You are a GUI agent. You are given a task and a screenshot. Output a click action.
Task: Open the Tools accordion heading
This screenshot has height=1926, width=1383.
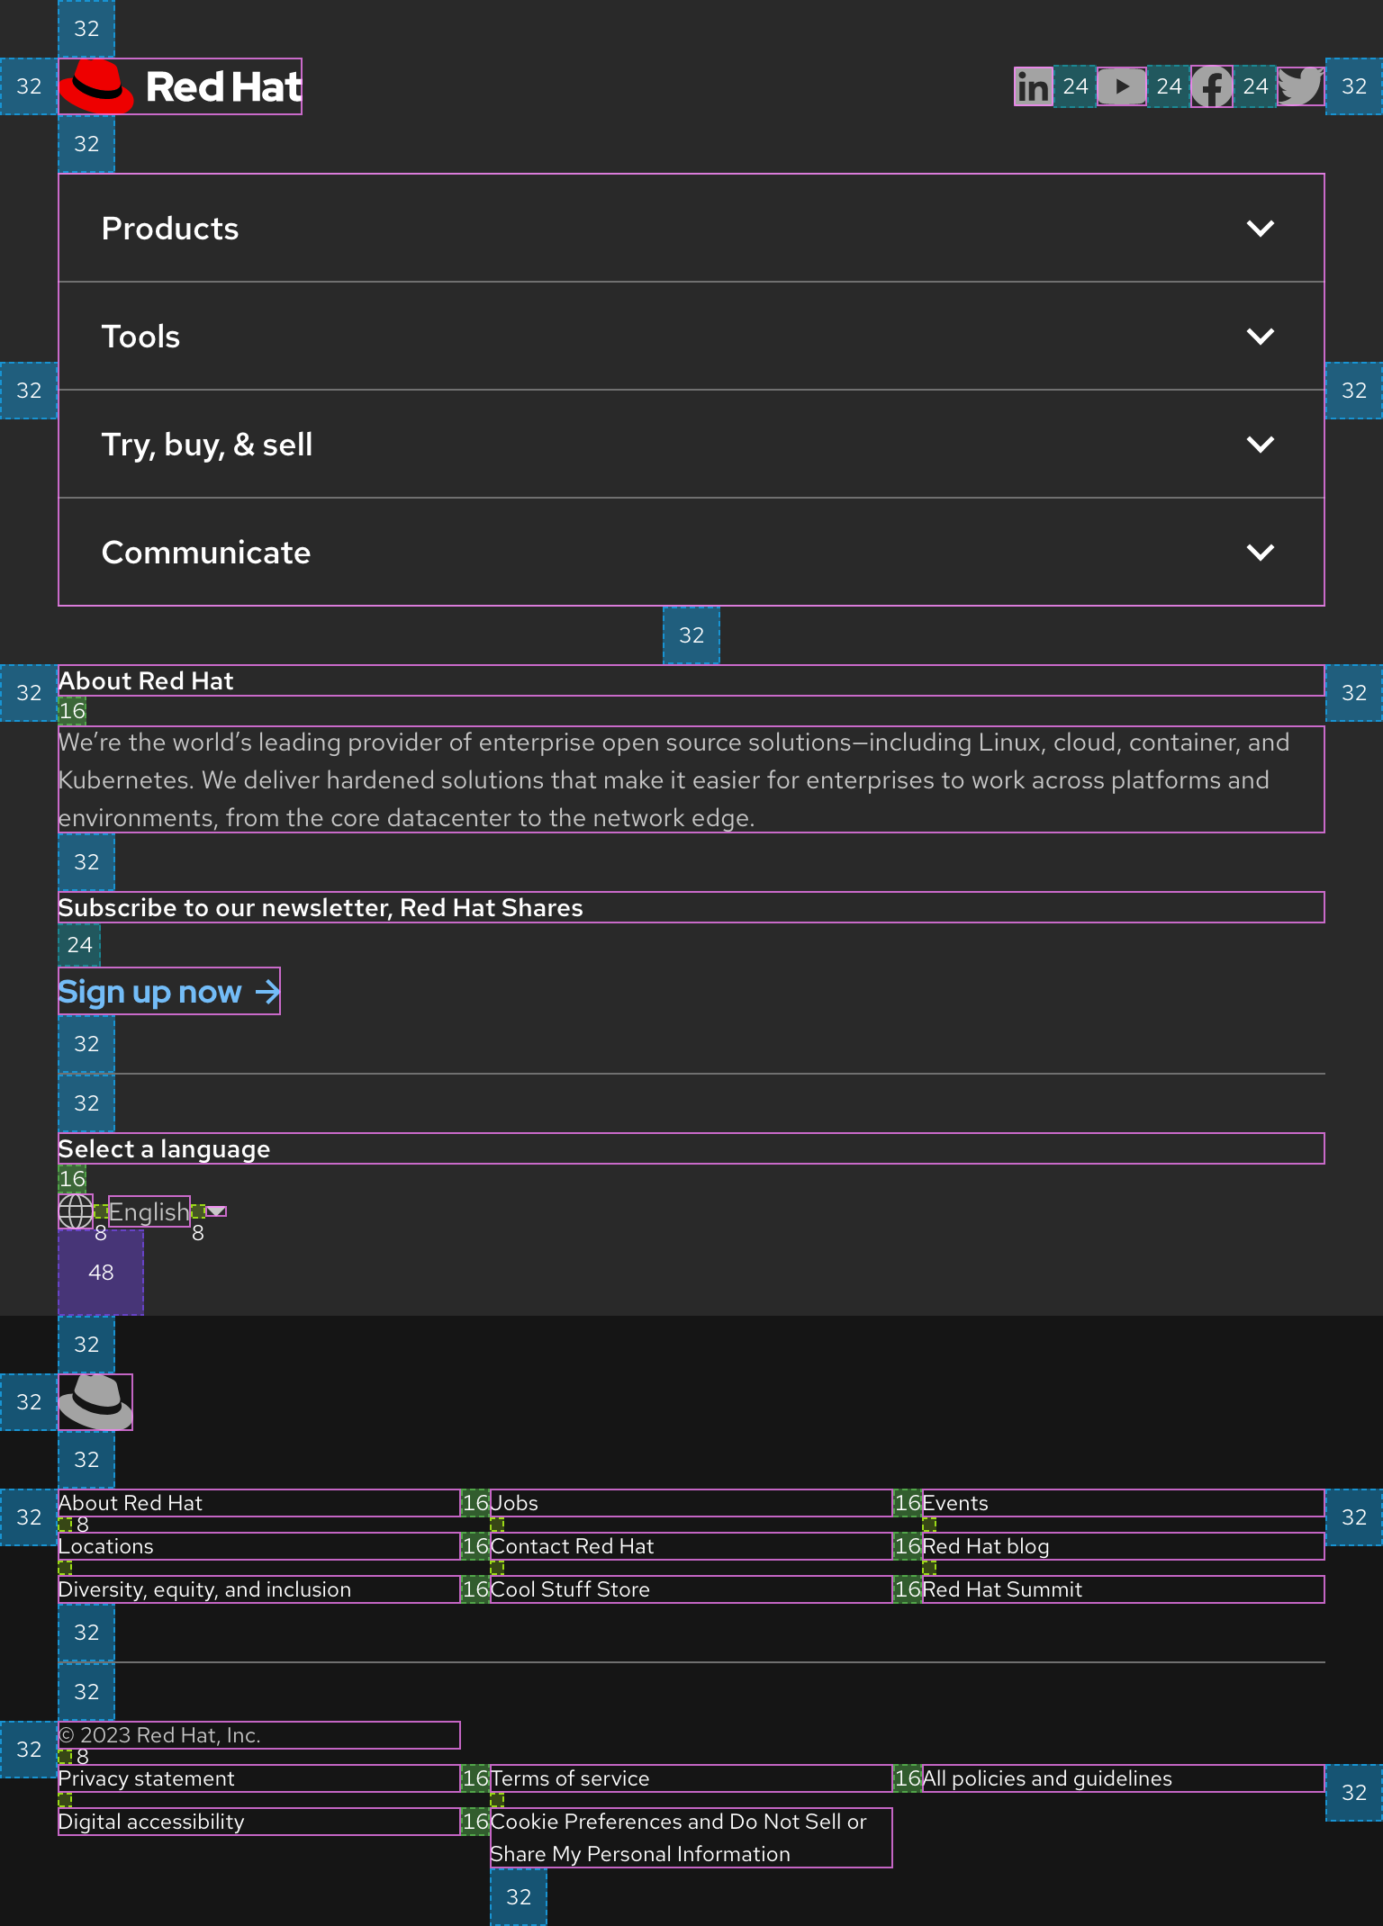click(x=691, y=337)
